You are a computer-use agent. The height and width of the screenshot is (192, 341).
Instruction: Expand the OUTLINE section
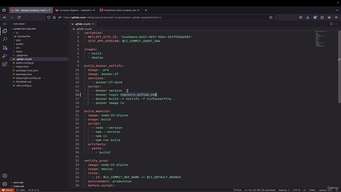click(18, 182)
